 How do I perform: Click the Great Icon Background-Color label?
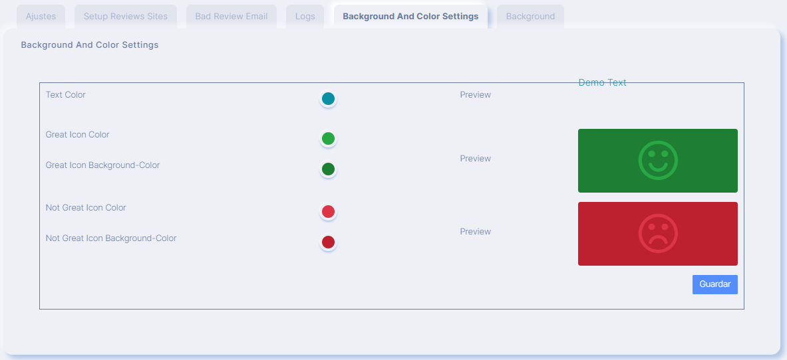(x=102, y=165)
